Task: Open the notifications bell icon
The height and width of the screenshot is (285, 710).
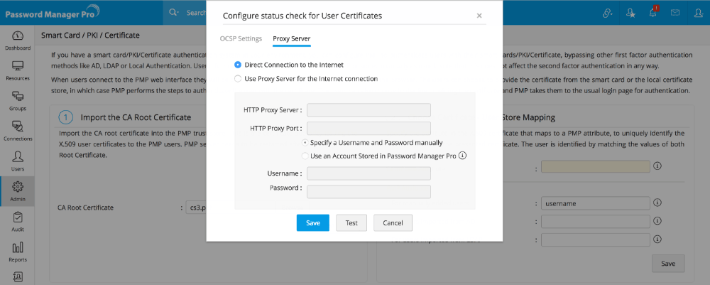Action: point(652,13)
